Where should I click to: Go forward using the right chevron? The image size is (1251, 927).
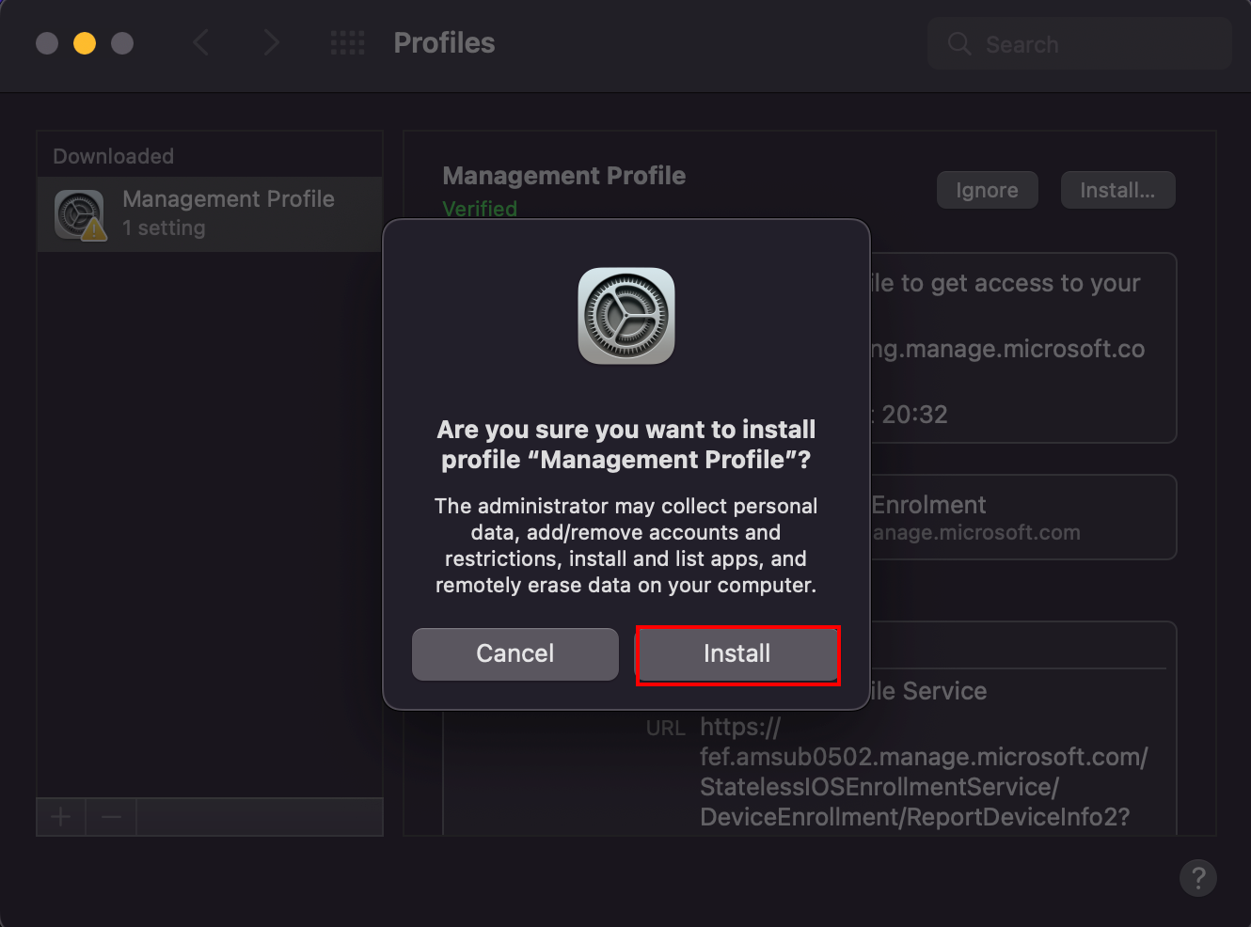(271, 43)
